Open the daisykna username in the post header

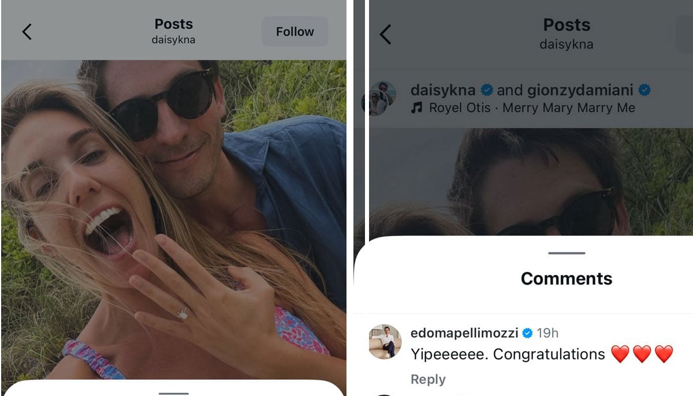[x=442, y=90]
